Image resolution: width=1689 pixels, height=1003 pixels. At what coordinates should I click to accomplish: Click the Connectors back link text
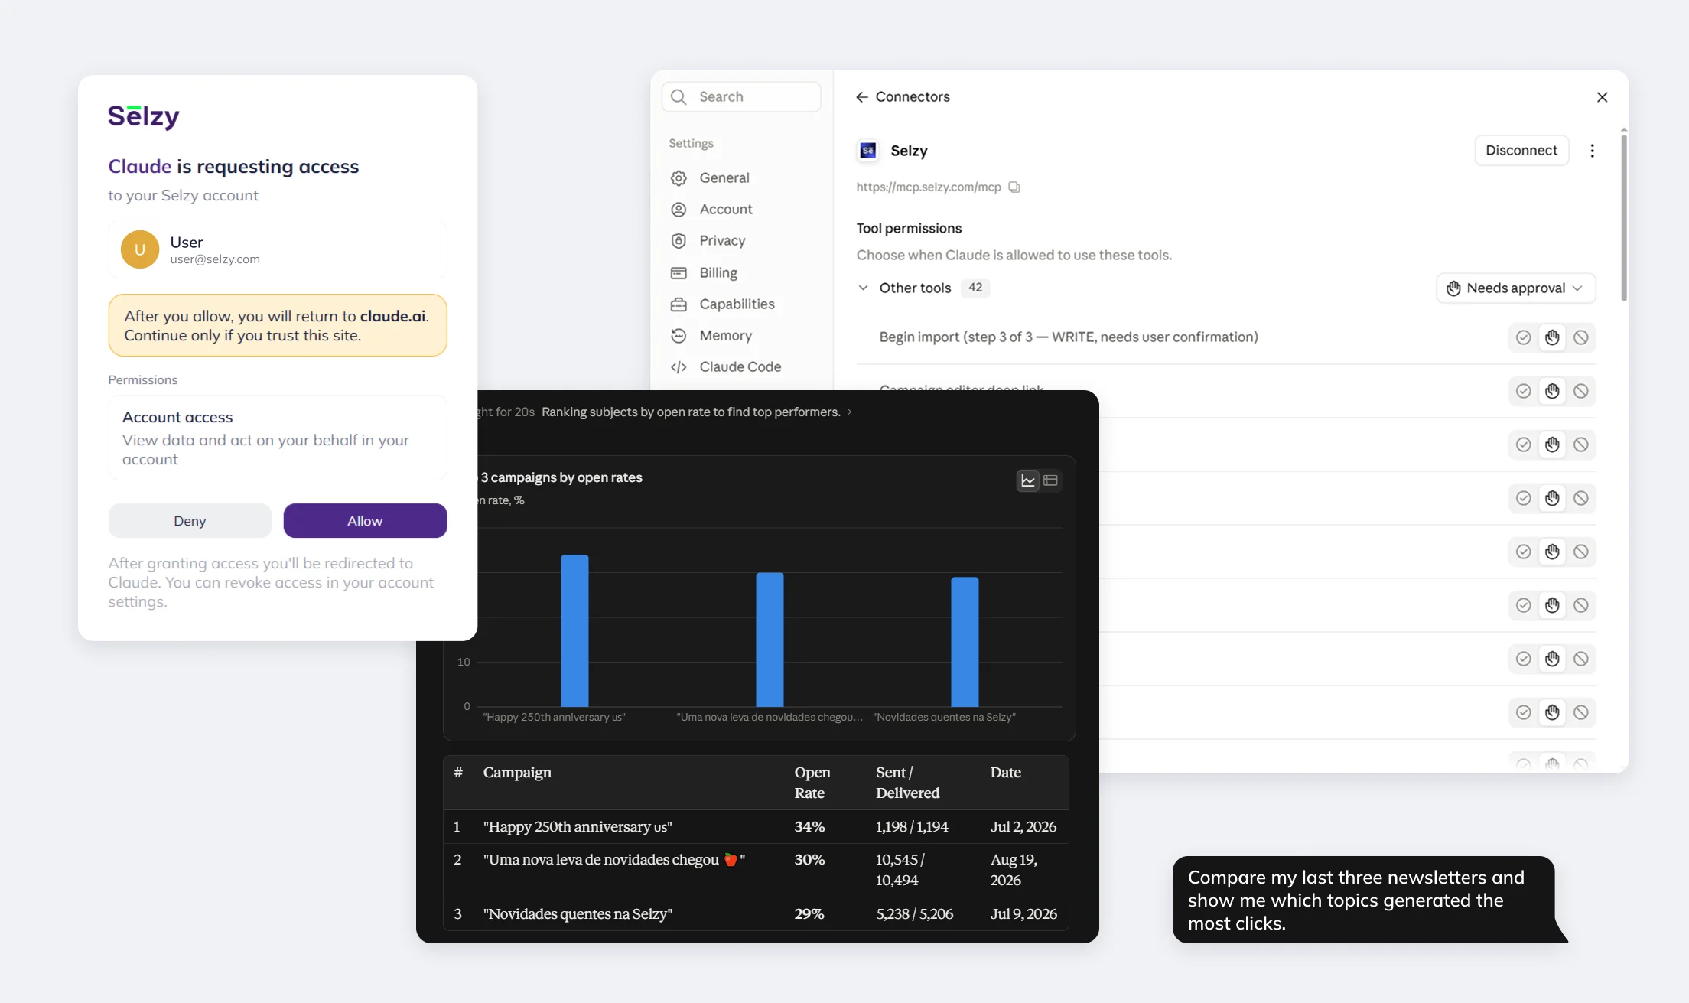(x=913, y=97)
